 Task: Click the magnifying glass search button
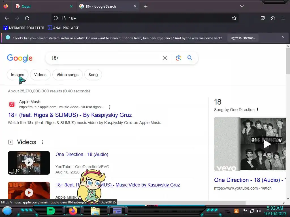(190, 58)
